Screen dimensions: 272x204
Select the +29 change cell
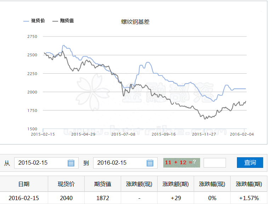(176, 198)
